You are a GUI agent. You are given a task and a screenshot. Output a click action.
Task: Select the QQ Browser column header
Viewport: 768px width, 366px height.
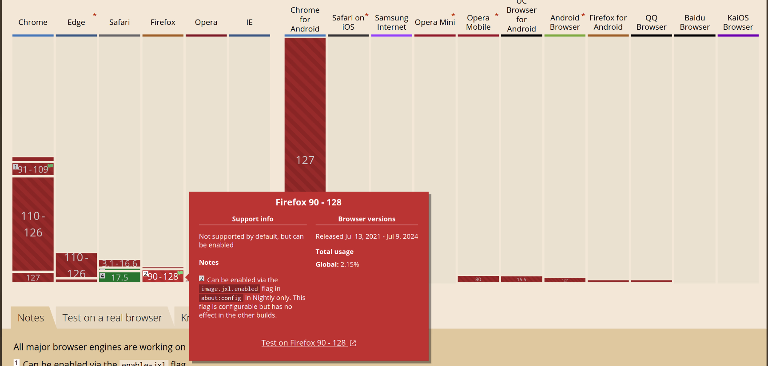point(652,22)
